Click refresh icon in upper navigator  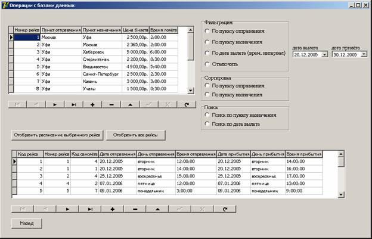click(186, 104)
